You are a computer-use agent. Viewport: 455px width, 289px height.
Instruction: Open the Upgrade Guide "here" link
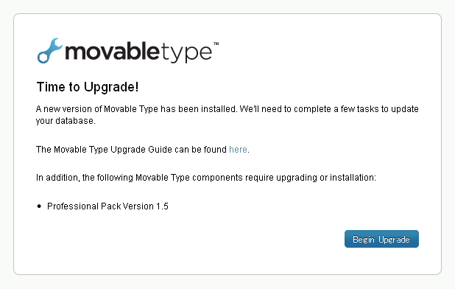238,150
